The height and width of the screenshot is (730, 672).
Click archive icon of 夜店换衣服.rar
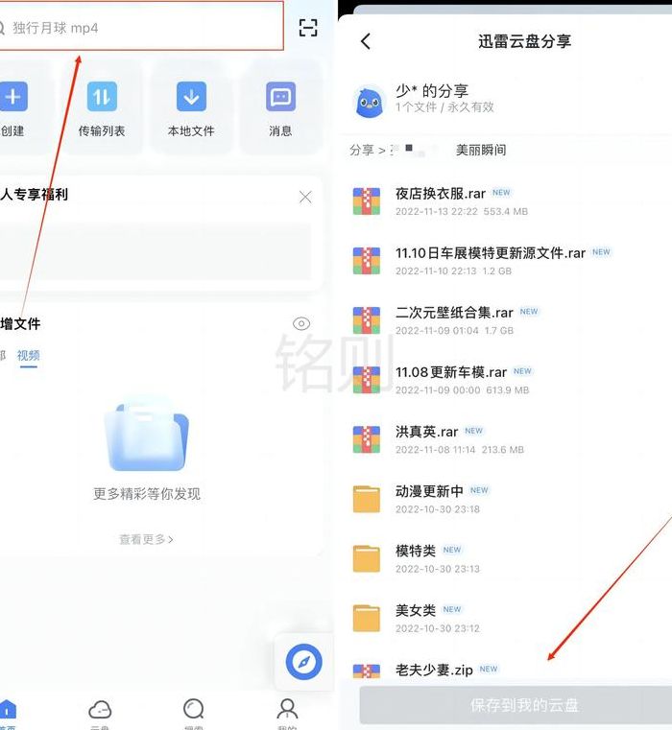pyautogui.click(x=367, y=201)
